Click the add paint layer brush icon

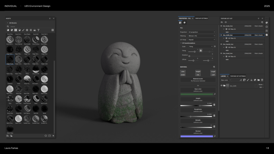point(248,80)
